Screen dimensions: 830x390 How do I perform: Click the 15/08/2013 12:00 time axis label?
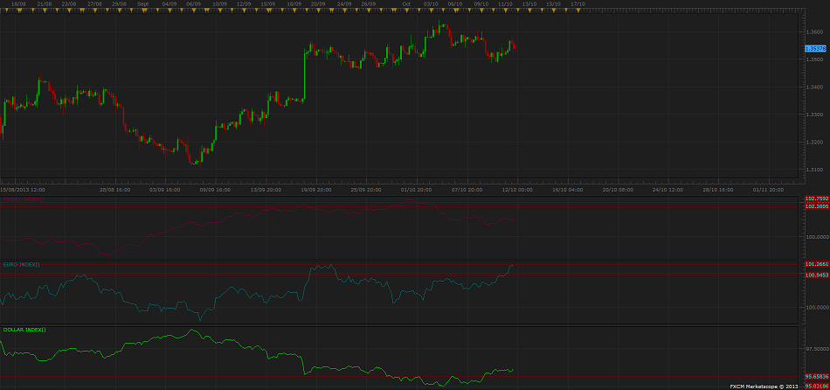pos(23,189)
